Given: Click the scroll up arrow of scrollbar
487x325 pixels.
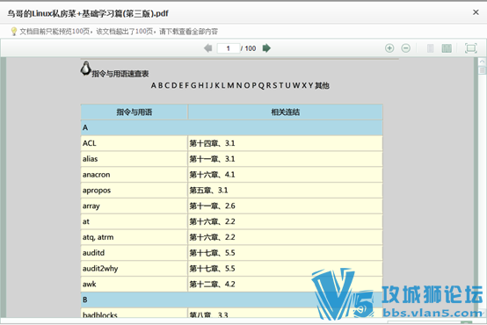Looking at the screenshot, I should tap(482, 61).
